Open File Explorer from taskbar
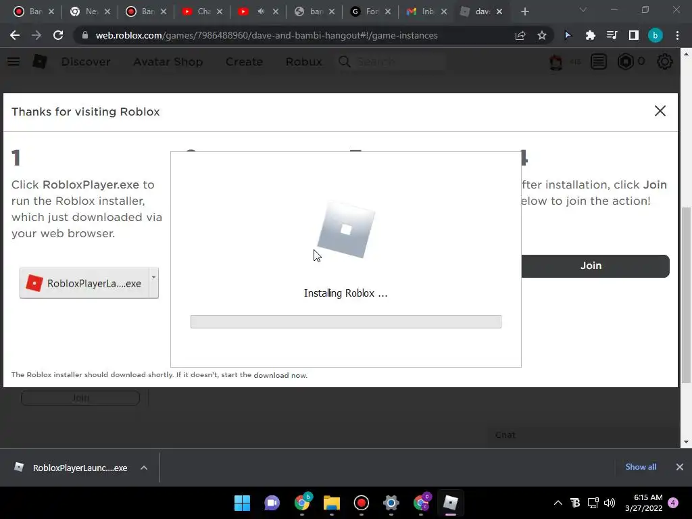The height and width of the screenshot is (519, 692). (x=331, y=503)
